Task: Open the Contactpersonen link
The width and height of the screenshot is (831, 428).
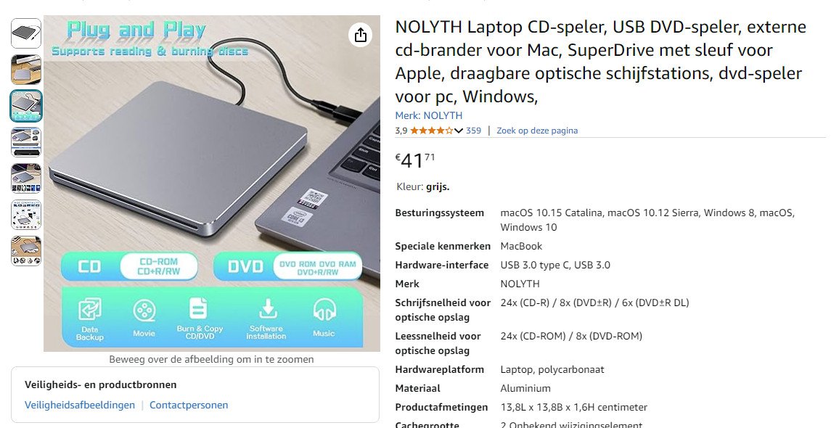Action: pyautogui.click(x=189, y=406)
